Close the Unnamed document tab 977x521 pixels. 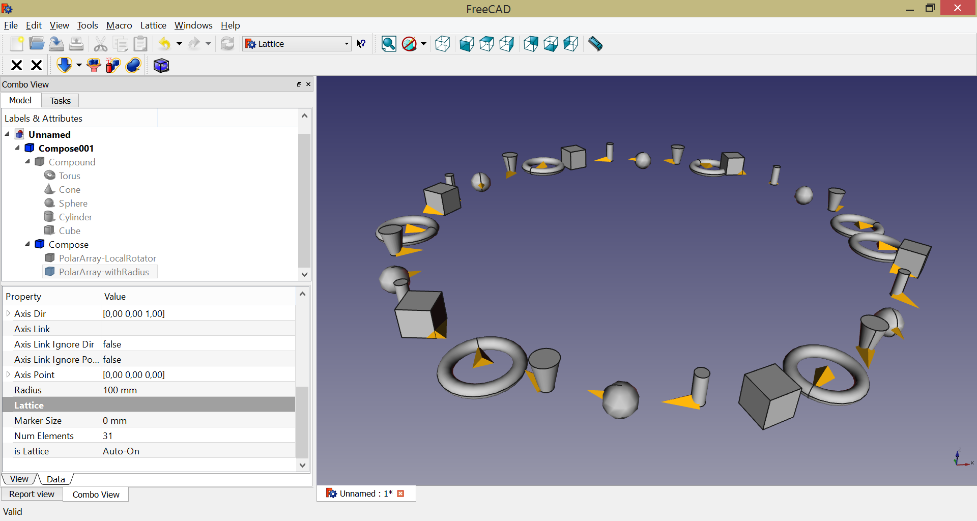pos(400,494)
